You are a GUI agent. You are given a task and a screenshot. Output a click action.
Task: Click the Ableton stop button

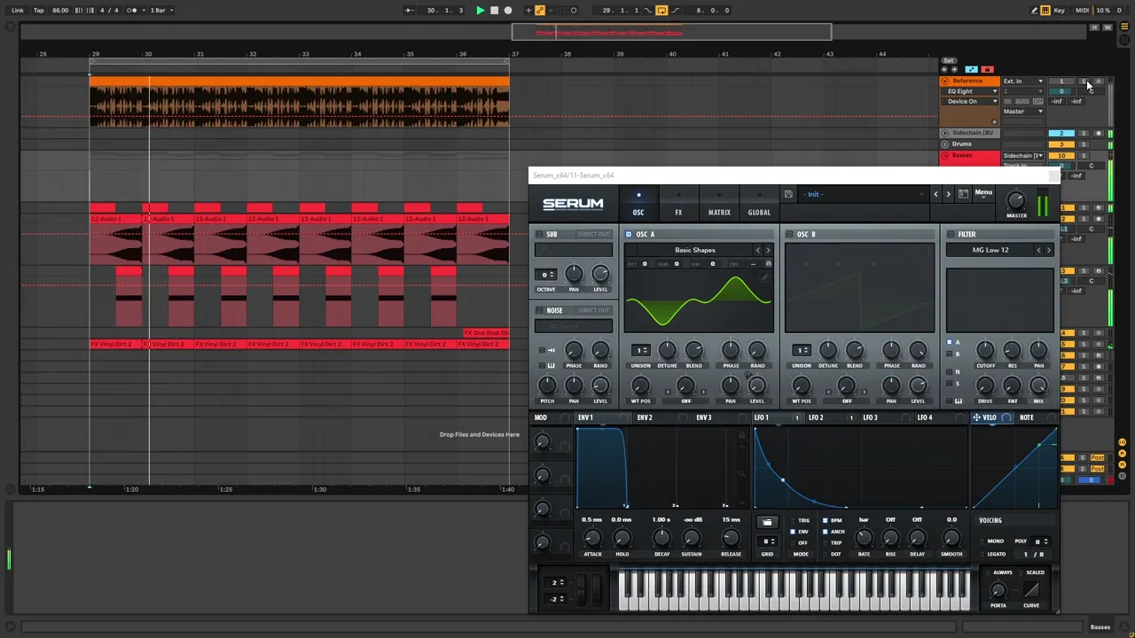point(494,11)
